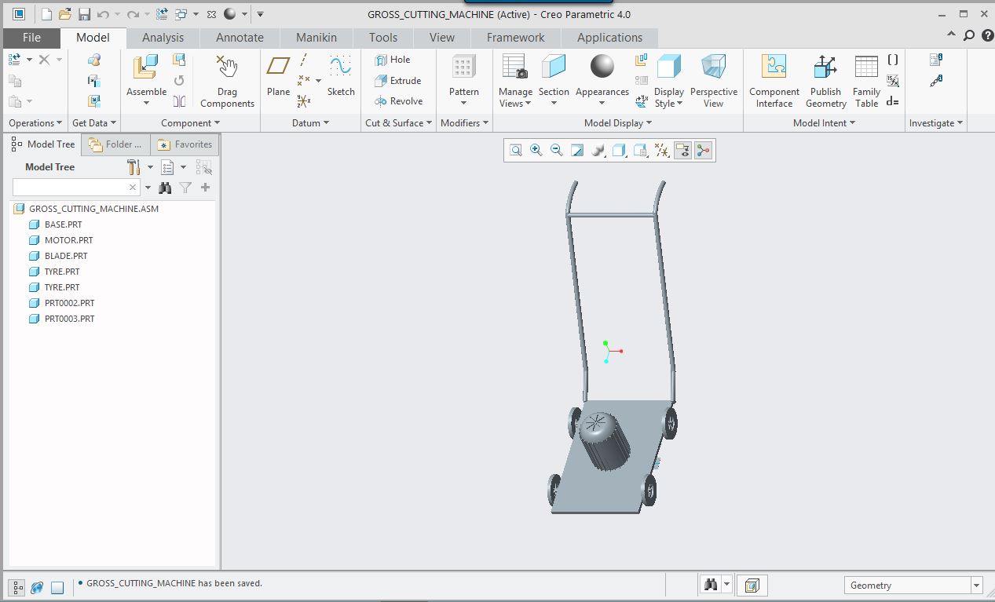Create a datum Plane
Screen dimensions: 995x602
[x=278, y=66]
